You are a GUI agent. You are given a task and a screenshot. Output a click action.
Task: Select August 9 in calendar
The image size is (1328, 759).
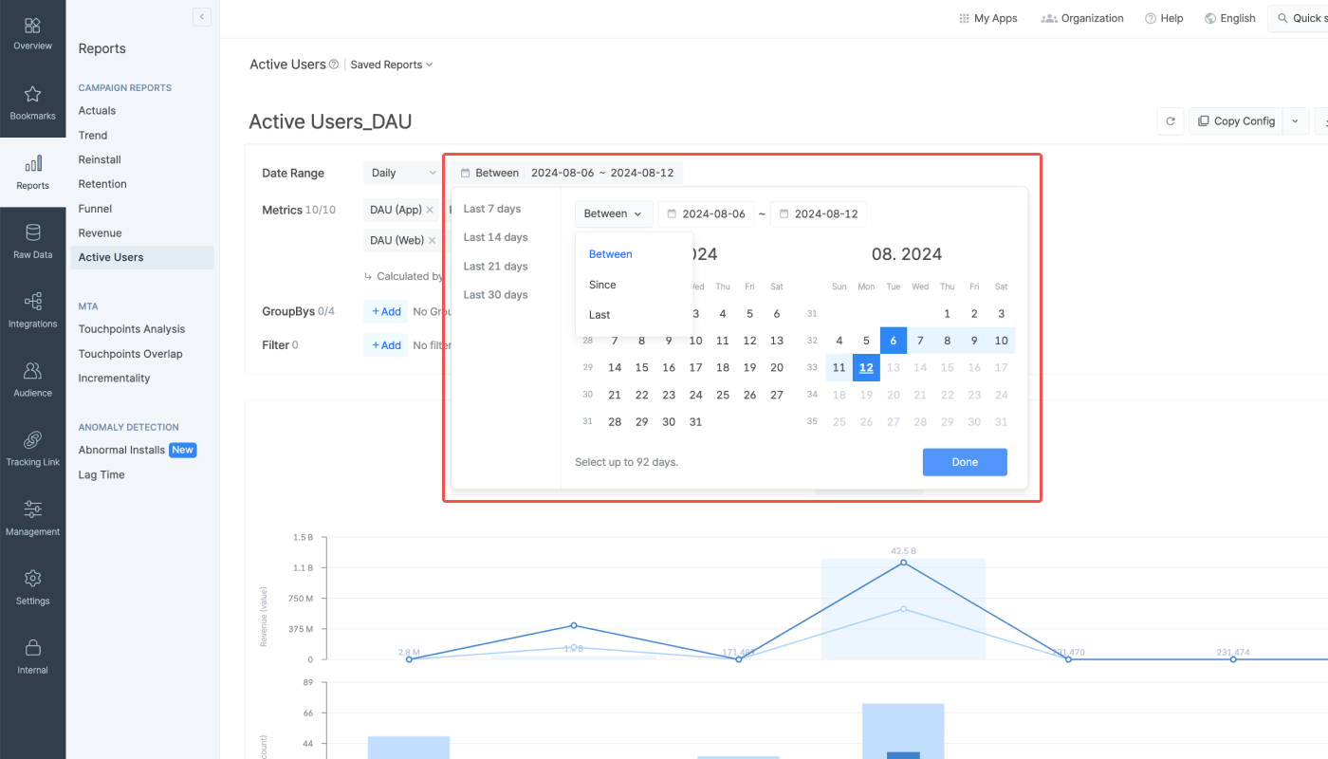point(974,341)
